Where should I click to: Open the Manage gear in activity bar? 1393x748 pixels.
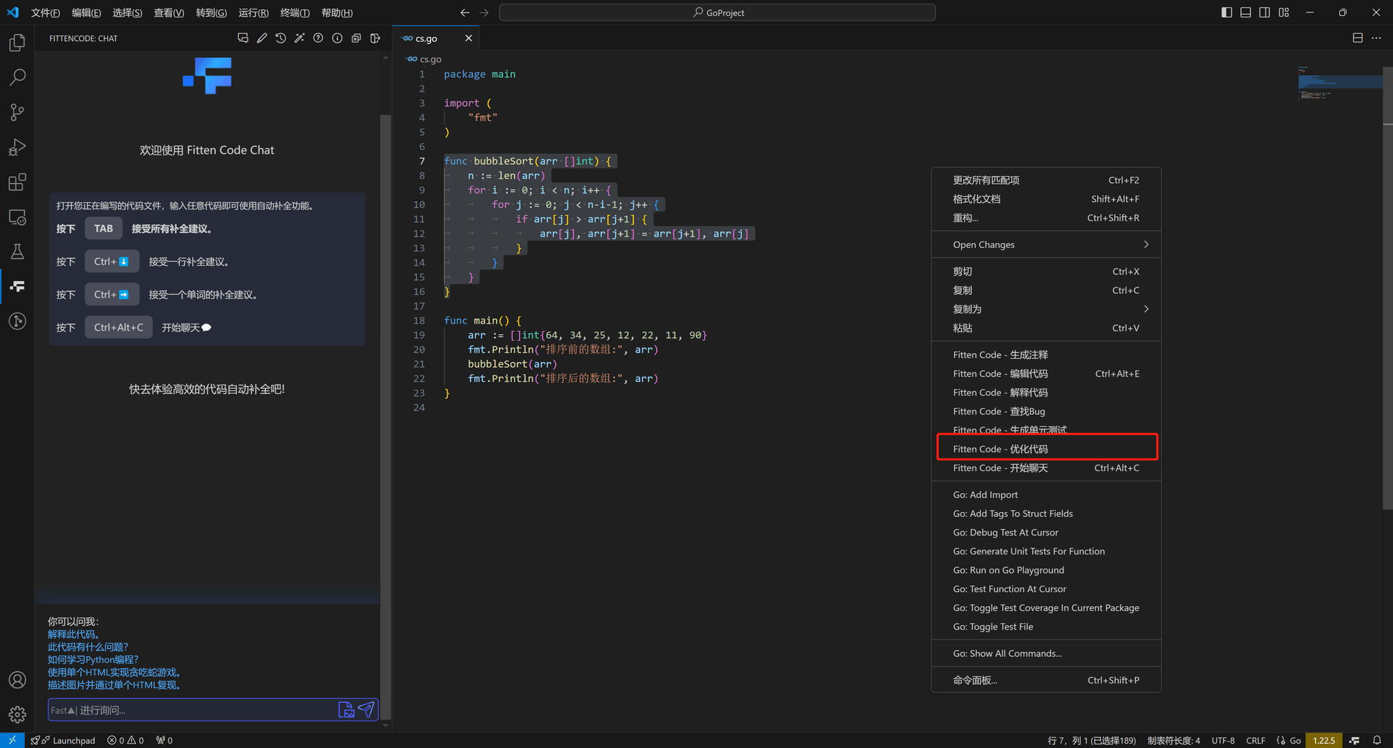click(x=17, y=714)
